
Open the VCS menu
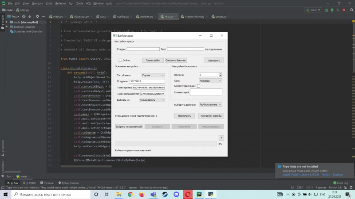88,4
